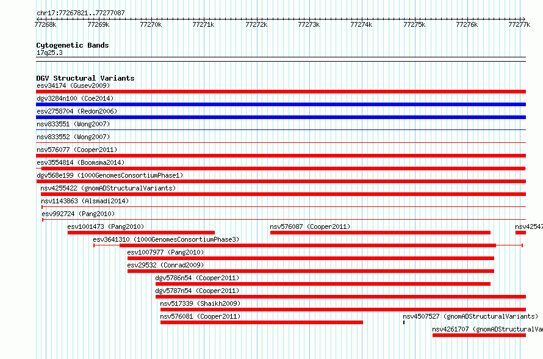
Task: Click the 77277k ruler tick label
Action: [519, 24]
